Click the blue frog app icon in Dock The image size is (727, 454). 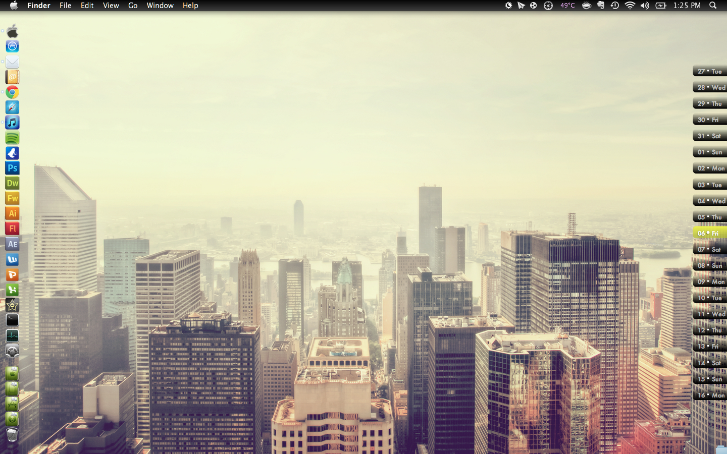12,153
